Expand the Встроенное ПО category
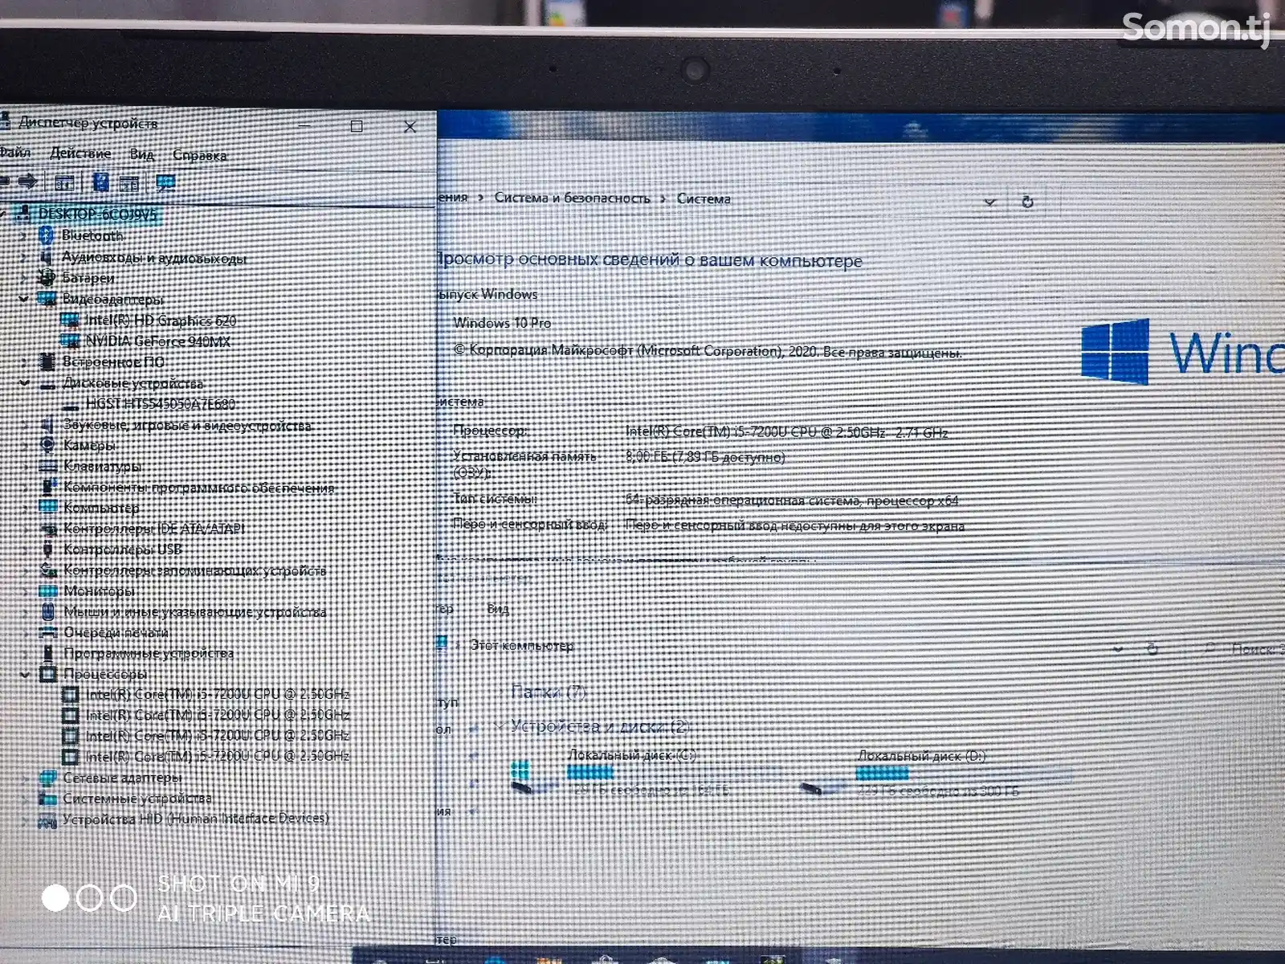Screen dimensions: 1285x964 click(x=24, y=361)
